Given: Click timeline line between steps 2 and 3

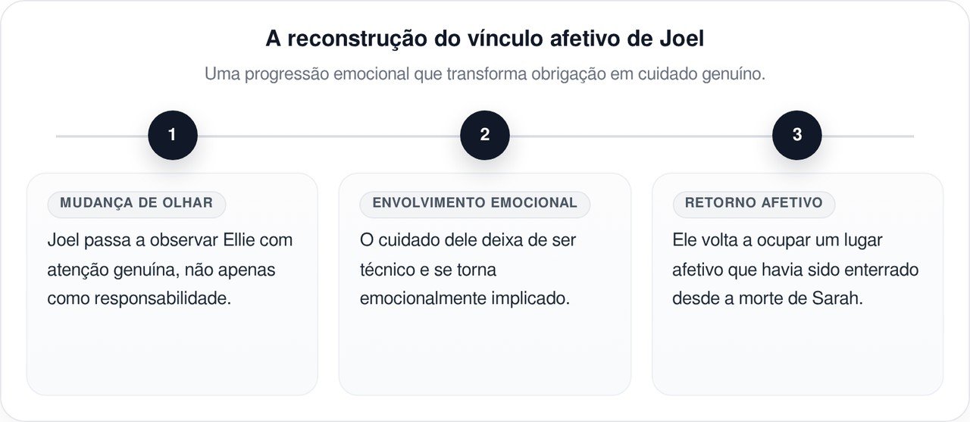Looking at the screenshot, I should pyautogui.click(x=641, y=136).
